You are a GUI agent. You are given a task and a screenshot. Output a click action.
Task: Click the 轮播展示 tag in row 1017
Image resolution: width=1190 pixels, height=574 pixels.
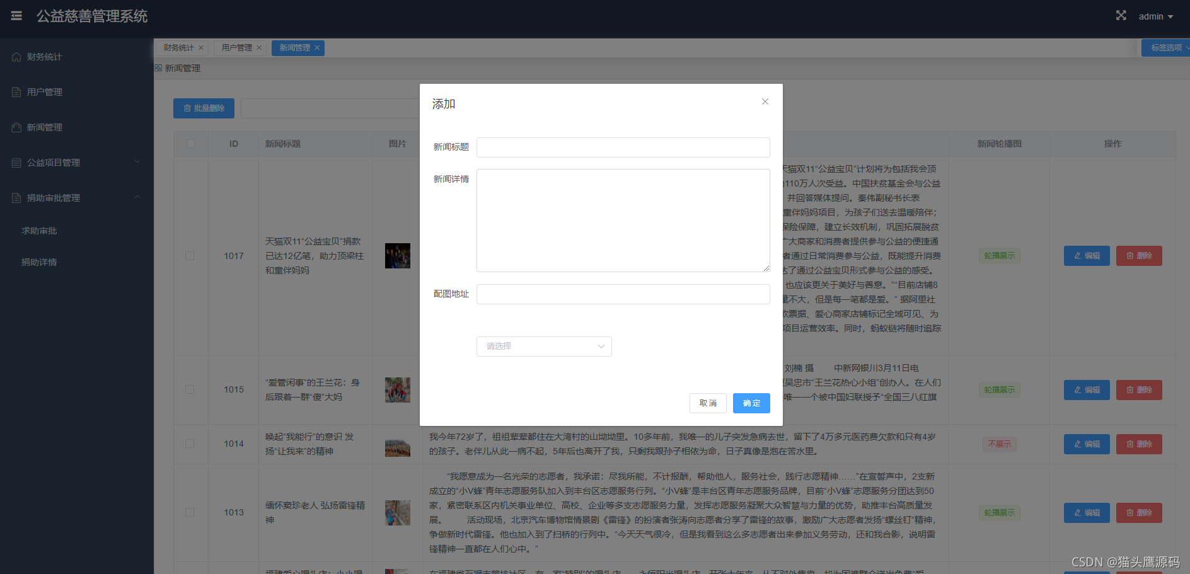click(x=1000, y=256)
